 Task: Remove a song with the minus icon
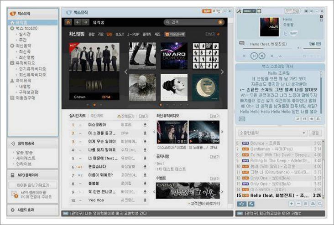pyautogui.click(x=298, y=204)
